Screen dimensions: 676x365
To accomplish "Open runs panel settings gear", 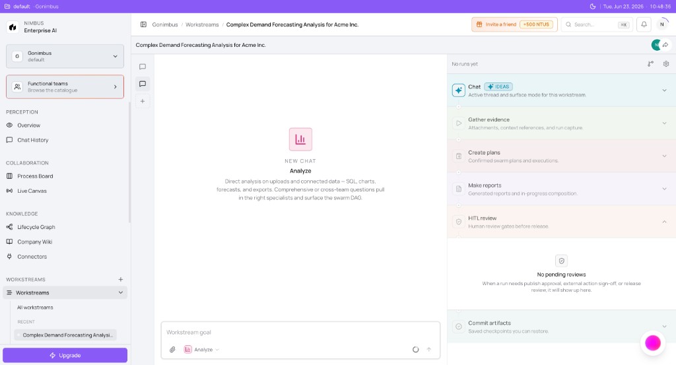I will (666, 64).
